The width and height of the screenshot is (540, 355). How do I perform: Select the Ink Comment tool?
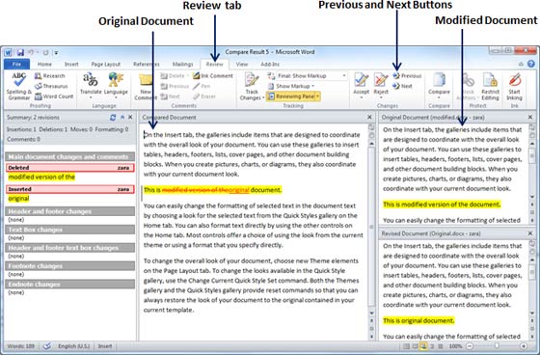tap(213, 76)
